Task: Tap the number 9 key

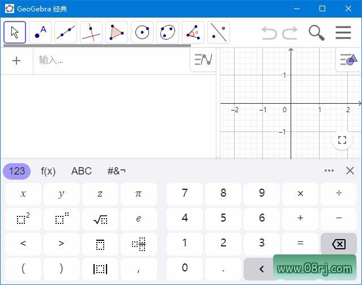Action: (262, 194)
